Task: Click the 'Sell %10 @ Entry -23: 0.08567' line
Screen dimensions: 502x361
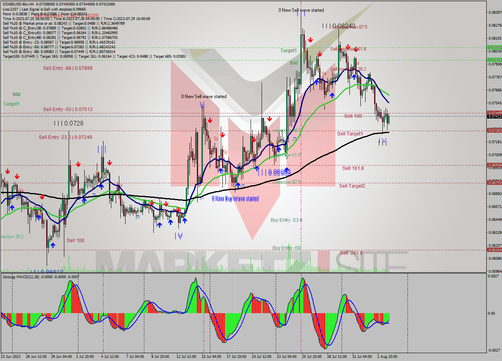Action: pyautogui.click(x=59, y=42)
